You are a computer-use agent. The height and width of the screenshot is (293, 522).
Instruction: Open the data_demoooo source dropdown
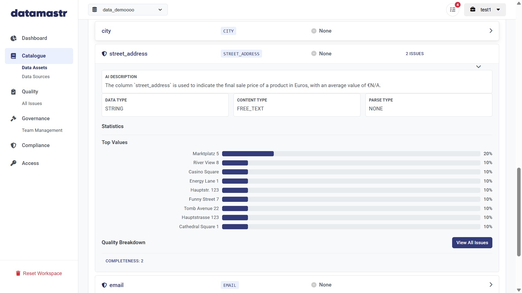[x=128, y=10]
